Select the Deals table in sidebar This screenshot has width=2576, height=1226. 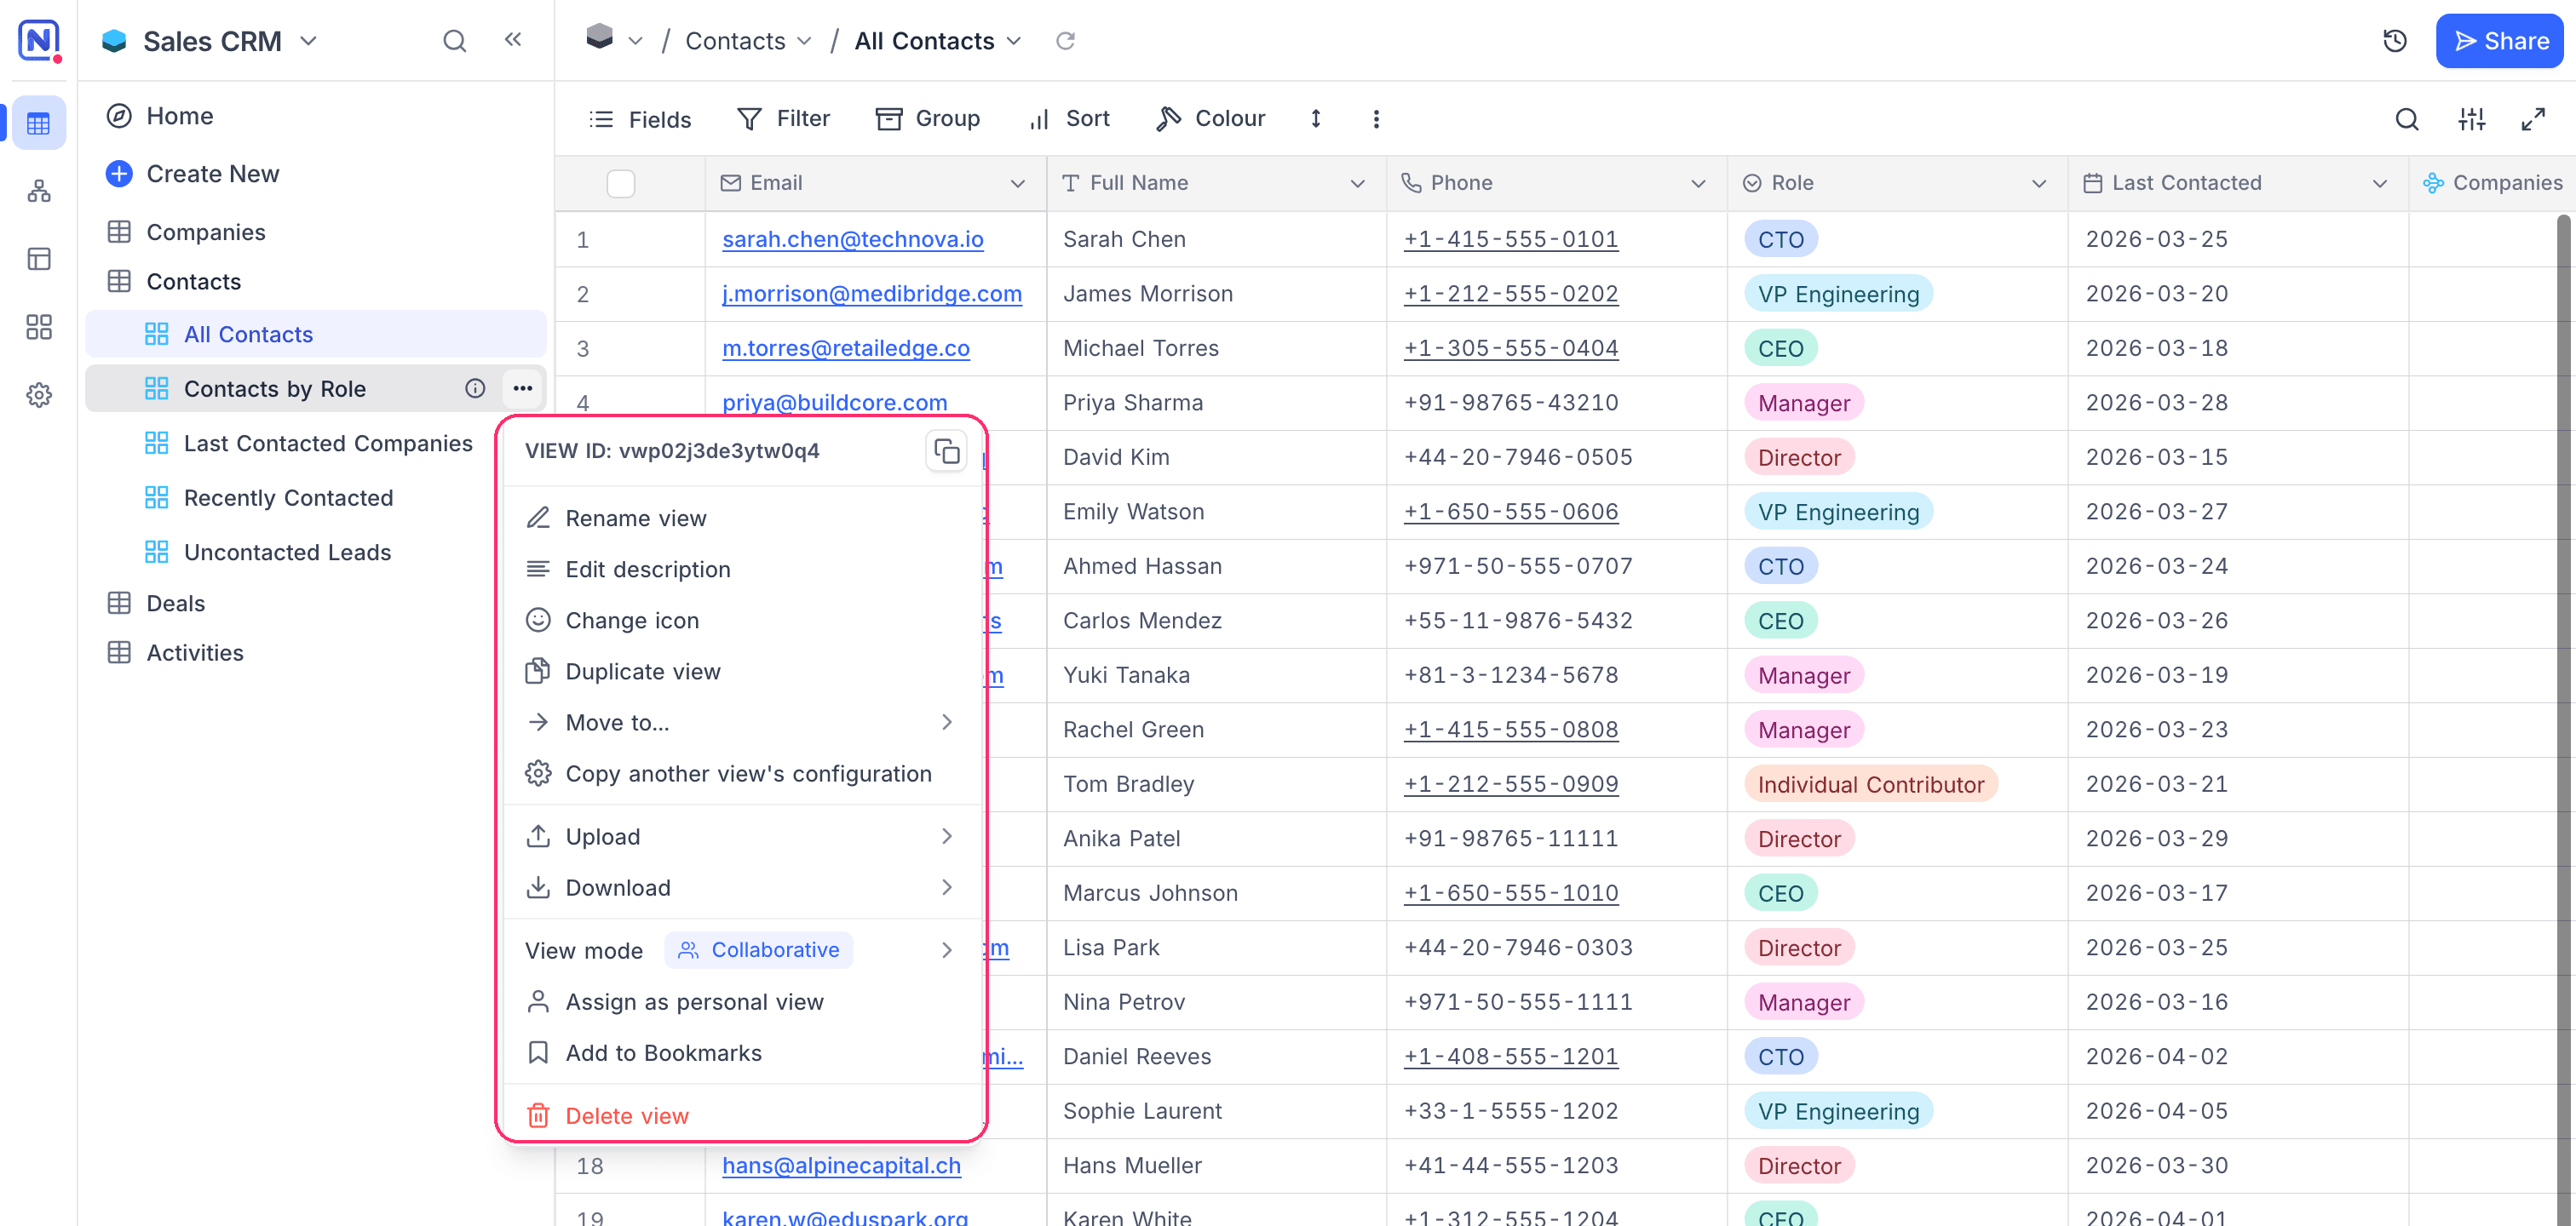pos(175,604)
